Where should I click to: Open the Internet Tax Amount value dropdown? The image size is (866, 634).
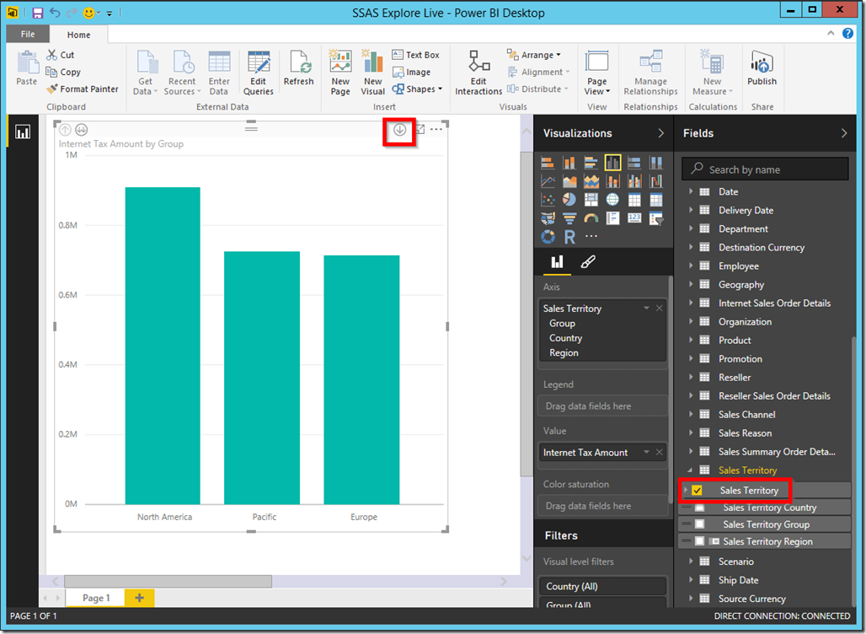point(646,452)
